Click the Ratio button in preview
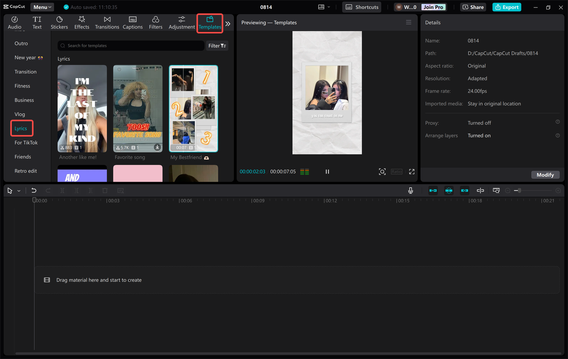 pos(397,172)
